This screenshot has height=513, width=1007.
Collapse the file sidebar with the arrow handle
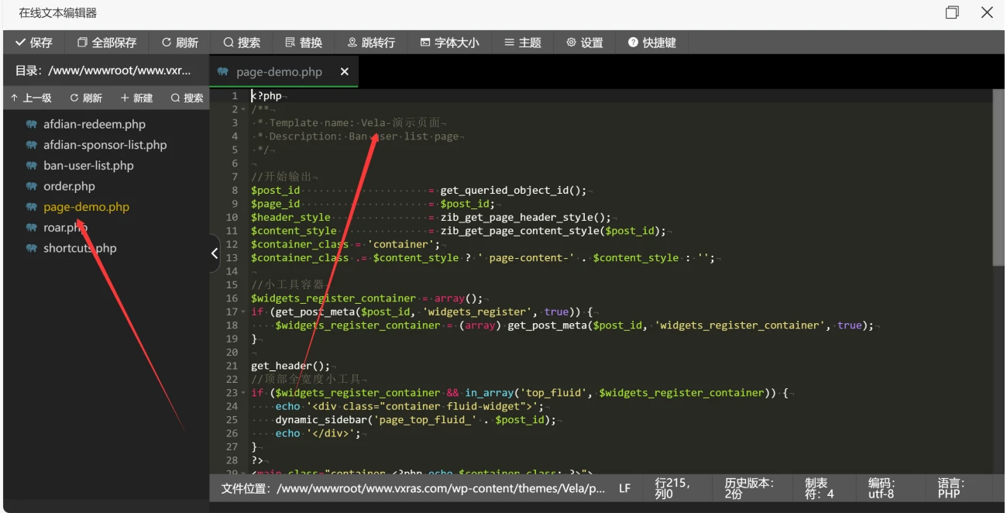point(215,253)
